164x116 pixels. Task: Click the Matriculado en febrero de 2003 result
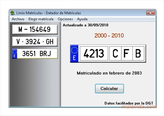(x=109, y=73)
